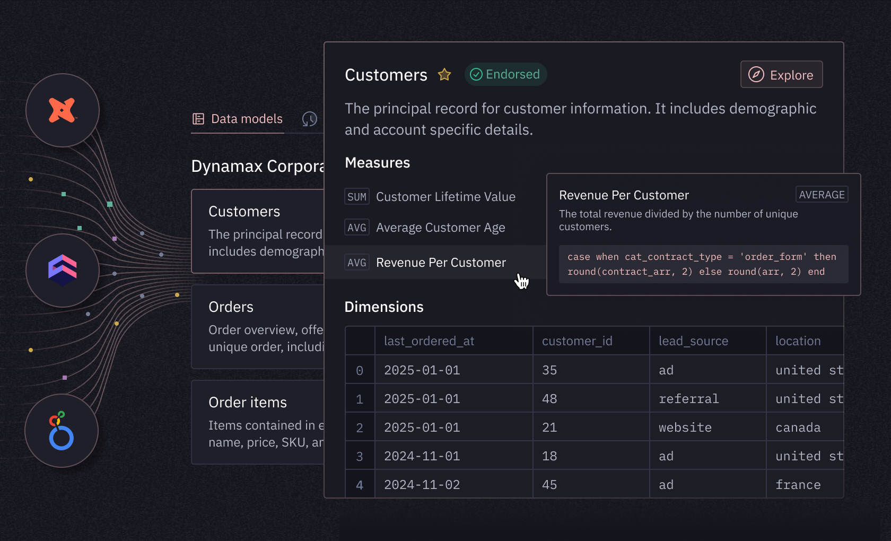Click the Data models list icon
891x541 pixels.
[x=199, y=119]
